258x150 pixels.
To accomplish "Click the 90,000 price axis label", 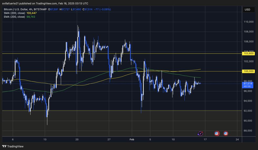I will [248, 121].
